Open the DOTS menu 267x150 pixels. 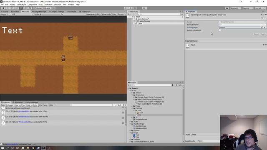pos(40,5)
